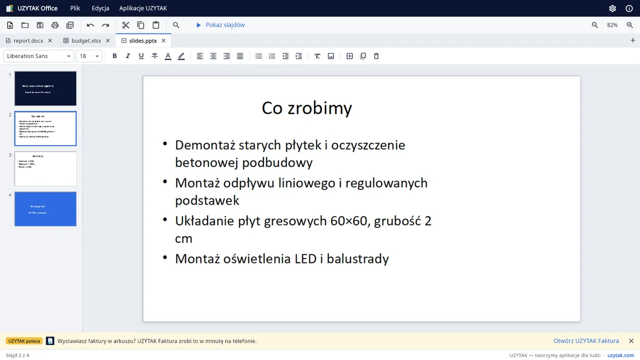Export to PDF using the toolbar icon
Image resolution: width=640 pixels, height=360 pixels.
pos(70,25)
